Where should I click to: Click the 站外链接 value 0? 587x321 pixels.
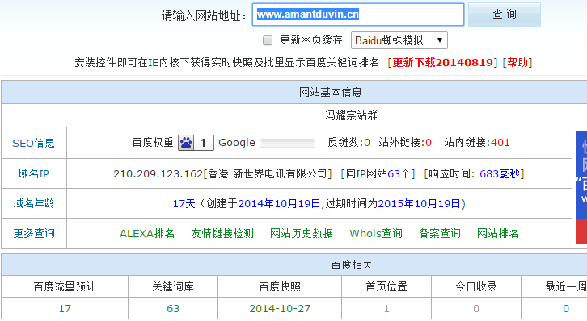[x=429, y=143]
